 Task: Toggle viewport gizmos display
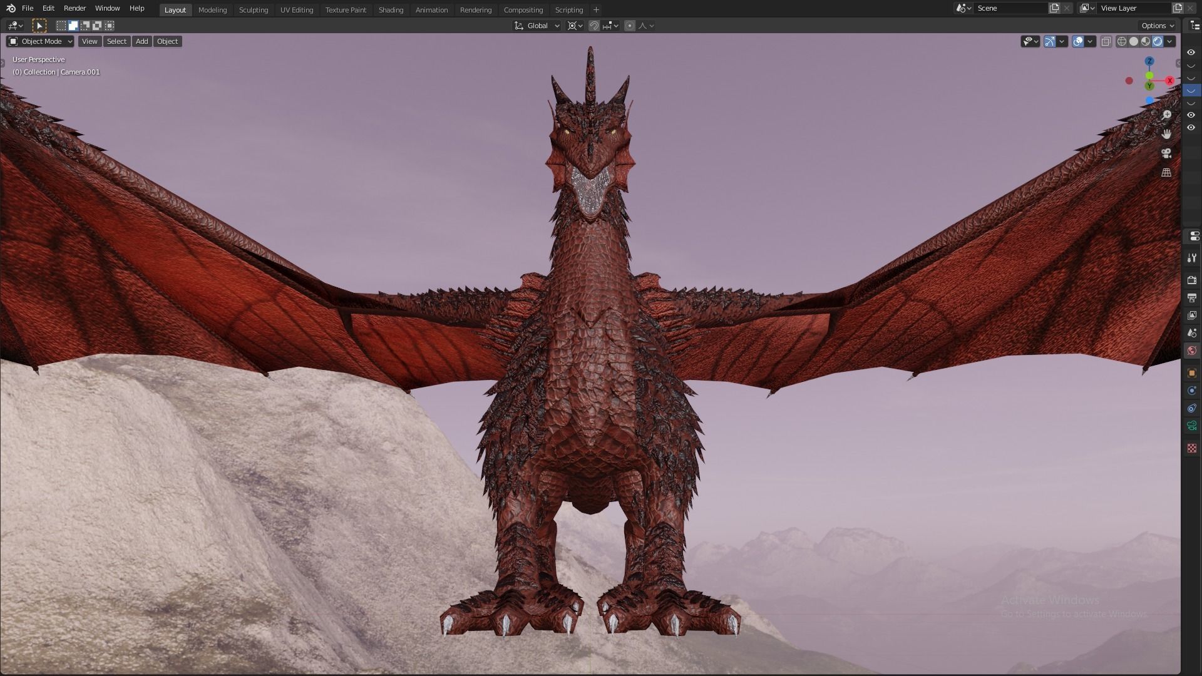(x=1050, y=41)
